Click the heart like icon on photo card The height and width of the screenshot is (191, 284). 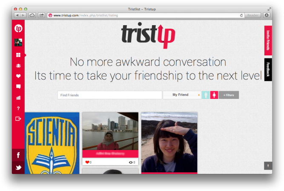click(87, 162)
